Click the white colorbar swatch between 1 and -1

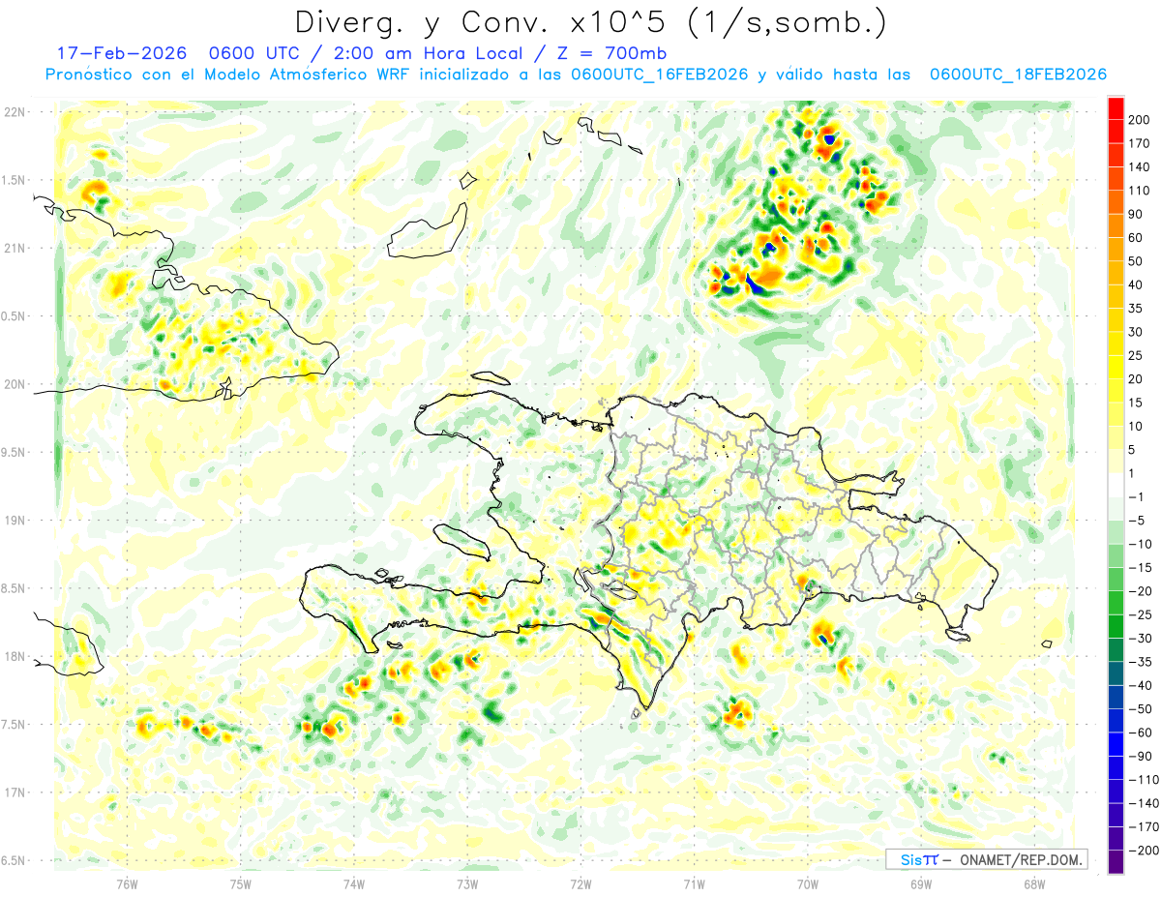[1116, 485]
